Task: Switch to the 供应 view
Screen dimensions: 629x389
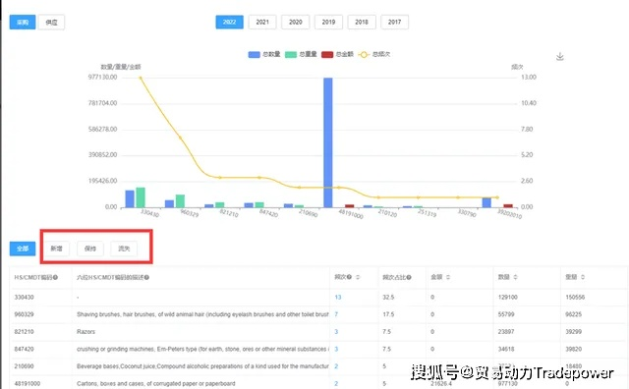Action: (x=51, y=22)
